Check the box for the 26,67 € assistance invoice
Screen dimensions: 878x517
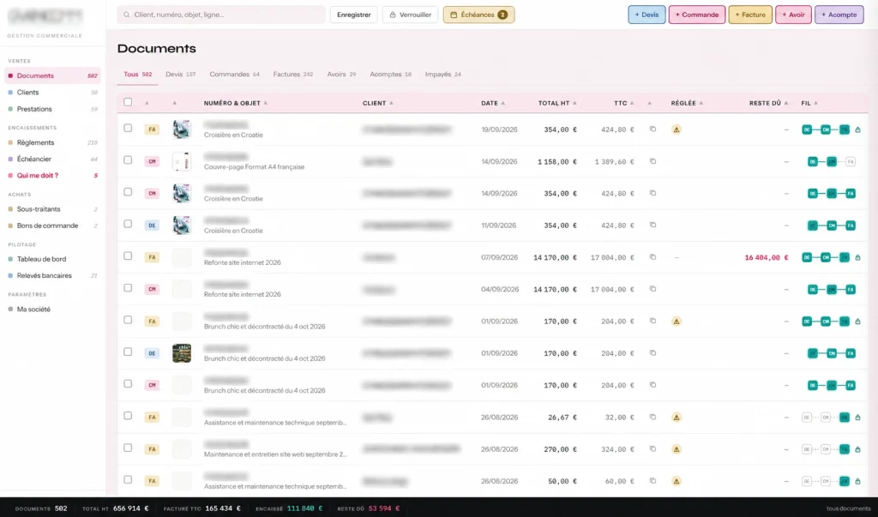pyautogui.click(x=128, y=416)
